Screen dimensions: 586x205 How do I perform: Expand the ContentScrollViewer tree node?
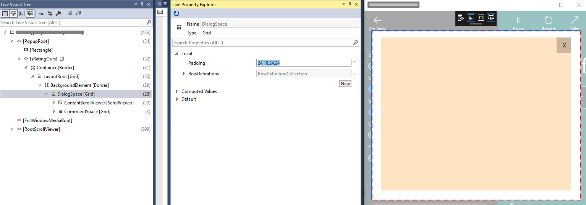tap(53, 103)
